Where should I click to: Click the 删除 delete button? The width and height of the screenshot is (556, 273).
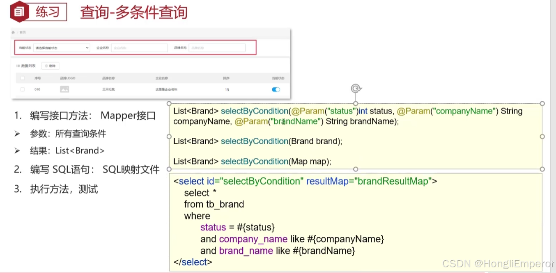point(51,66)
